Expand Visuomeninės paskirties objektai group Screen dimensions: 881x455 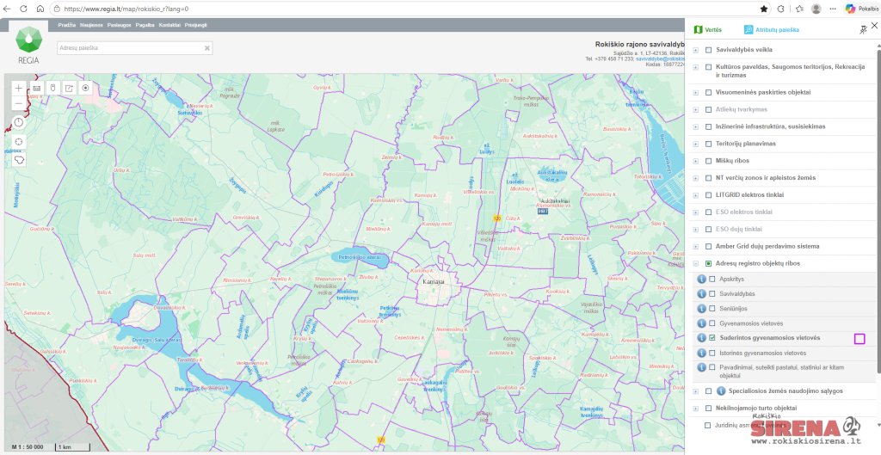click(695, 93)
